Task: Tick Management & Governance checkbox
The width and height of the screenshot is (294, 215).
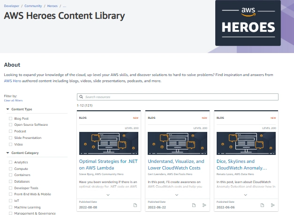Action: [x=10, y=213]
